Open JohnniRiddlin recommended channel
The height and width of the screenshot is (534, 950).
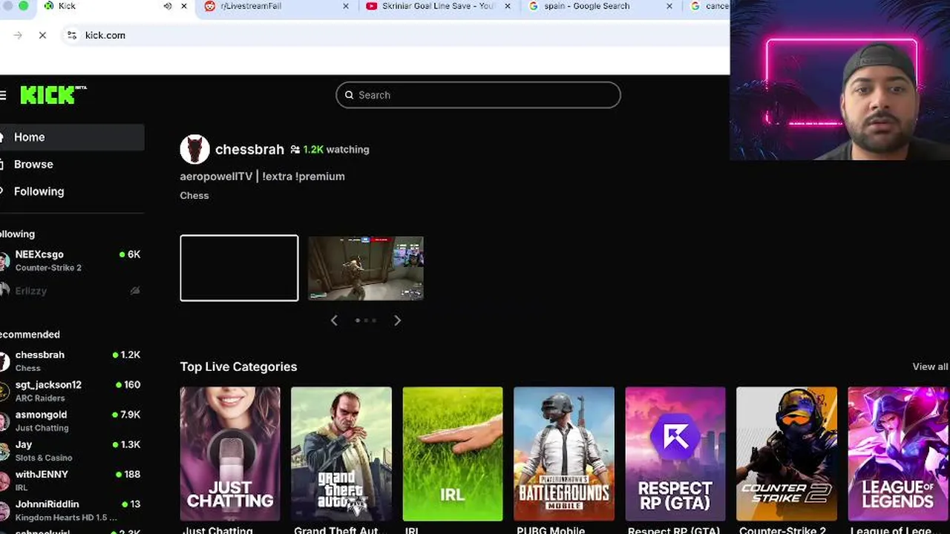coord(72,510)
